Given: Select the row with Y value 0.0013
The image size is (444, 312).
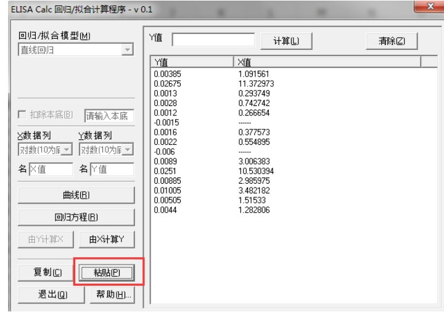Looking at the screenshot, I should tap(294, 93).
